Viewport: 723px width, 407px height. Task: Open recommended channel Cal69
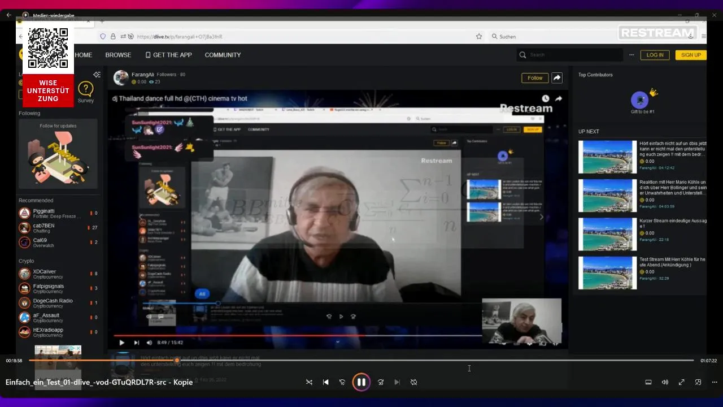pos(58,243)
